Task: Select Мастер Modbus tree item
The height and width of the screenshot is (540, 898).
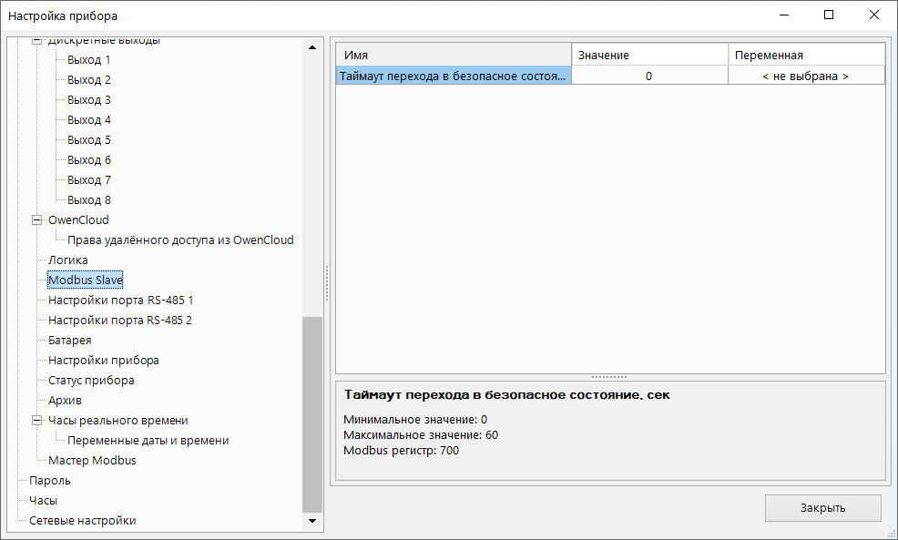Action: pos(92,461)
